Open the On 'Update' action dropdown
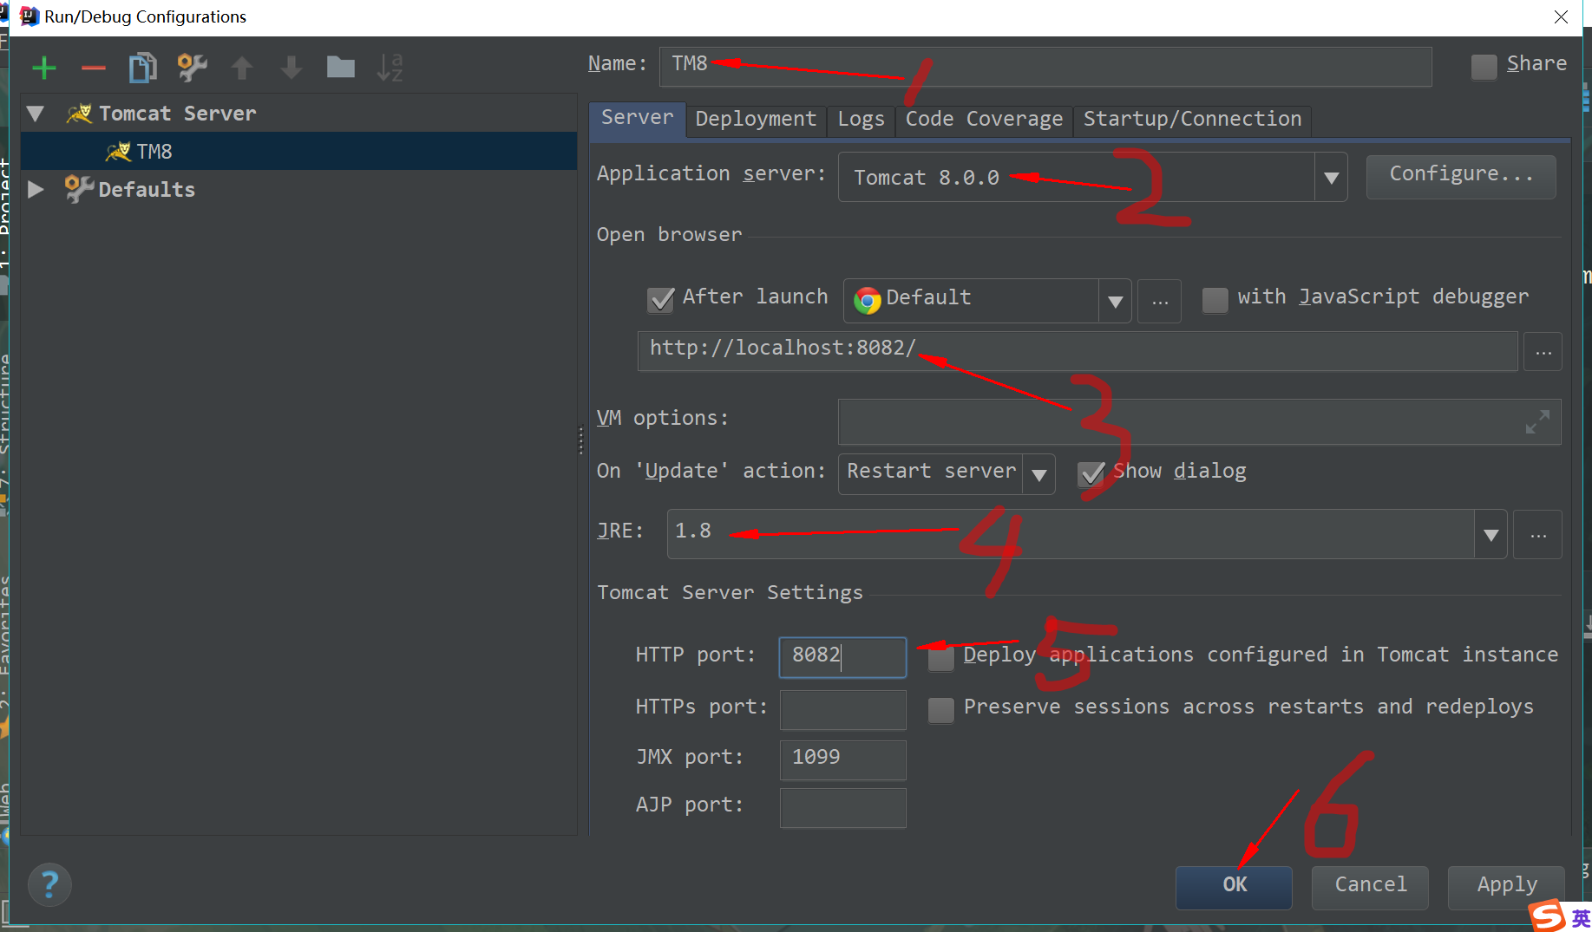The width and height of the screenshot is (1592, 932). pyautogui.click(x=1039, y=474)
